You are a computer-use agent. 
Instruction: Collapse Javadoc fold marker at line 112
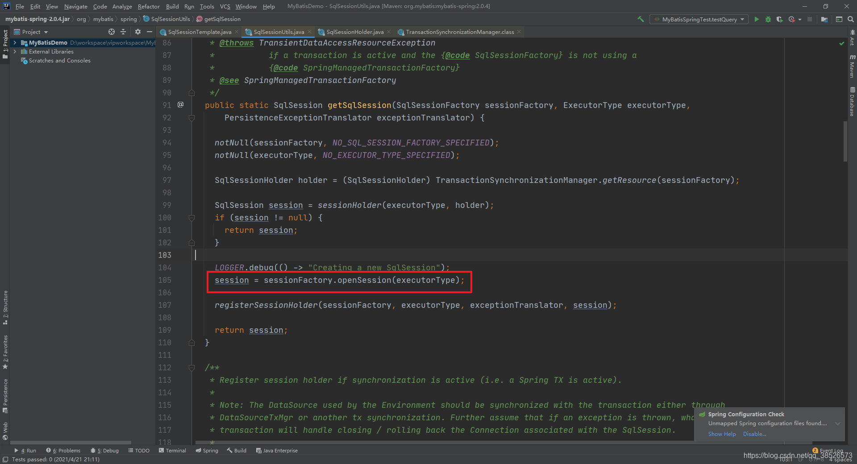coord(191,368)
